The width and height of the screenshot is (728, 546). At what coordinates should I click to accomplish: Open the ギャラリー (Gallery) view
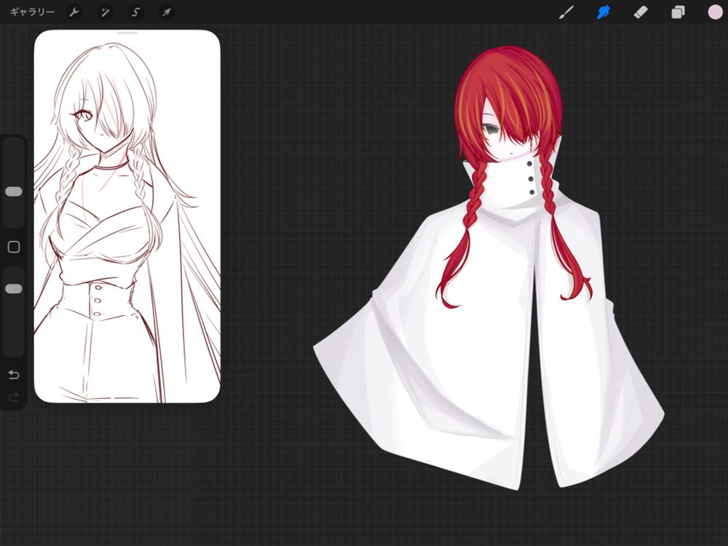[32, 12]
